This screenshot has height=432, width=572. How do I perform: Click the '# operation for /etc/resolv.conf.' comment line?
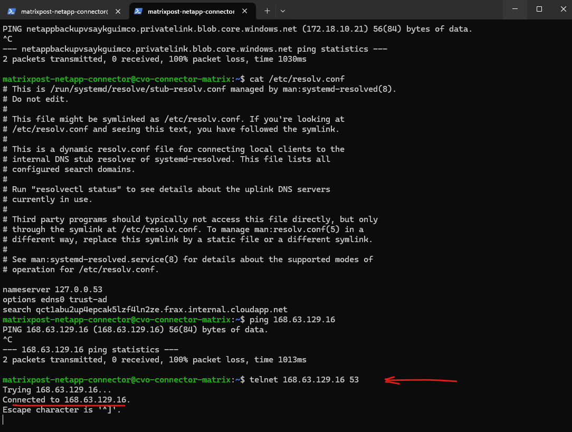click(x=81, y=270)
